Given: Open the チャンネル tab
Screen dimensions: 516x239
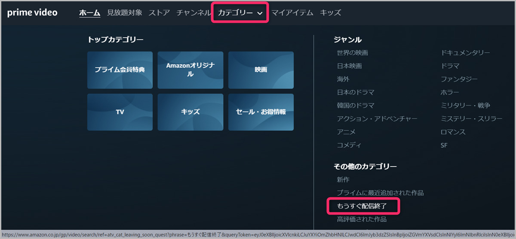Looking at the screenshot, I should point(193,12).
